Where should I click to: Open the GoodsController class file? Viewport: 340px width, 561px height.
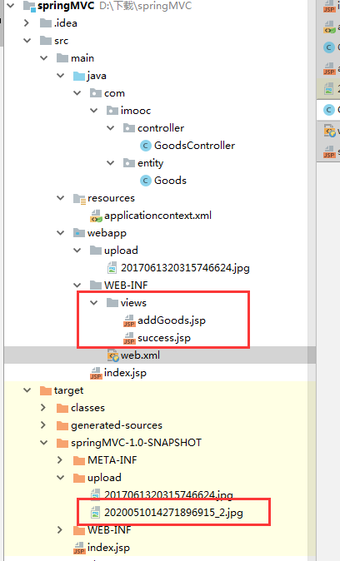pyautogui.click(x=187, y=146)
